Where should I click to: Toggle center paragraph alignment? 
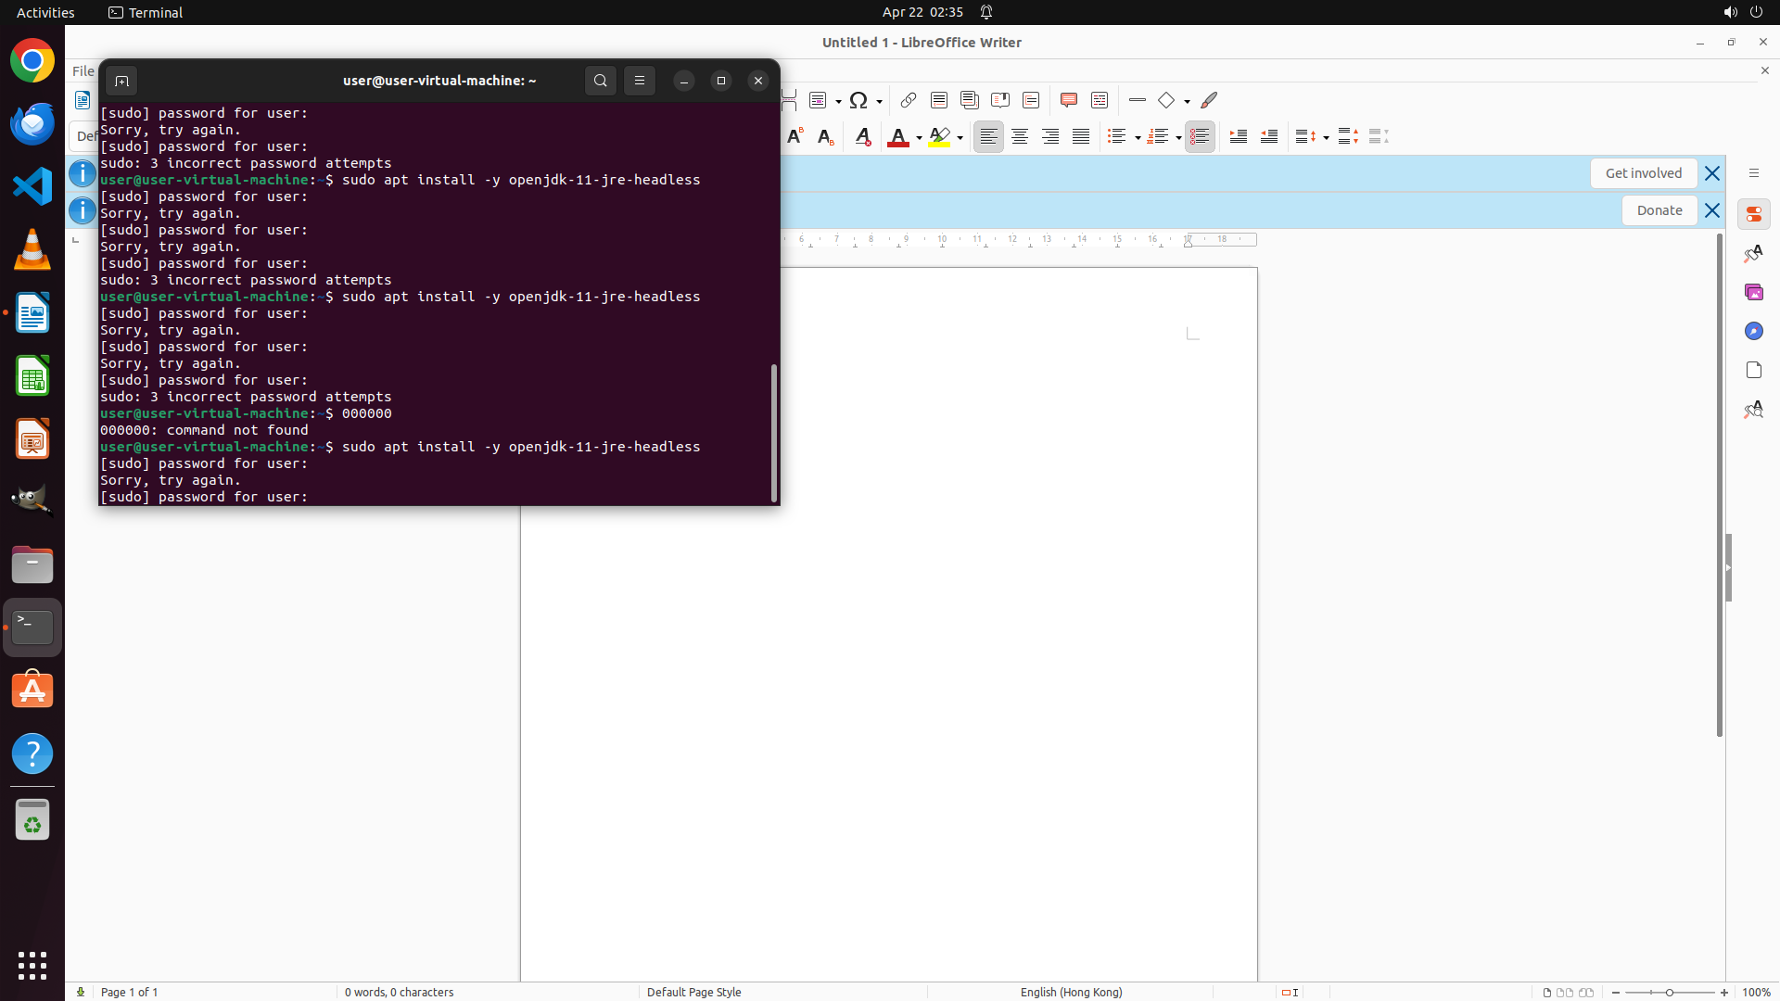coord(1019,136)
